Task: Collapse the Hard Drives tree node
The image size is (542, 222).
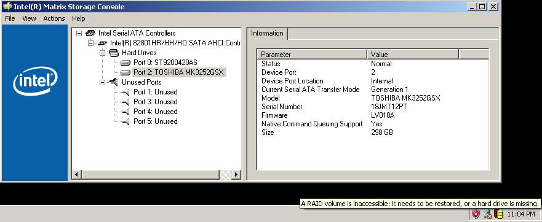Action: (102, 53)
